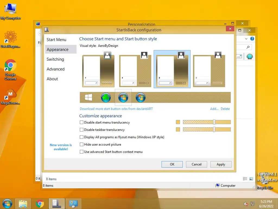Select the DataWagon desktop shortcut
The image size is (278, 209).
(11, 39)
